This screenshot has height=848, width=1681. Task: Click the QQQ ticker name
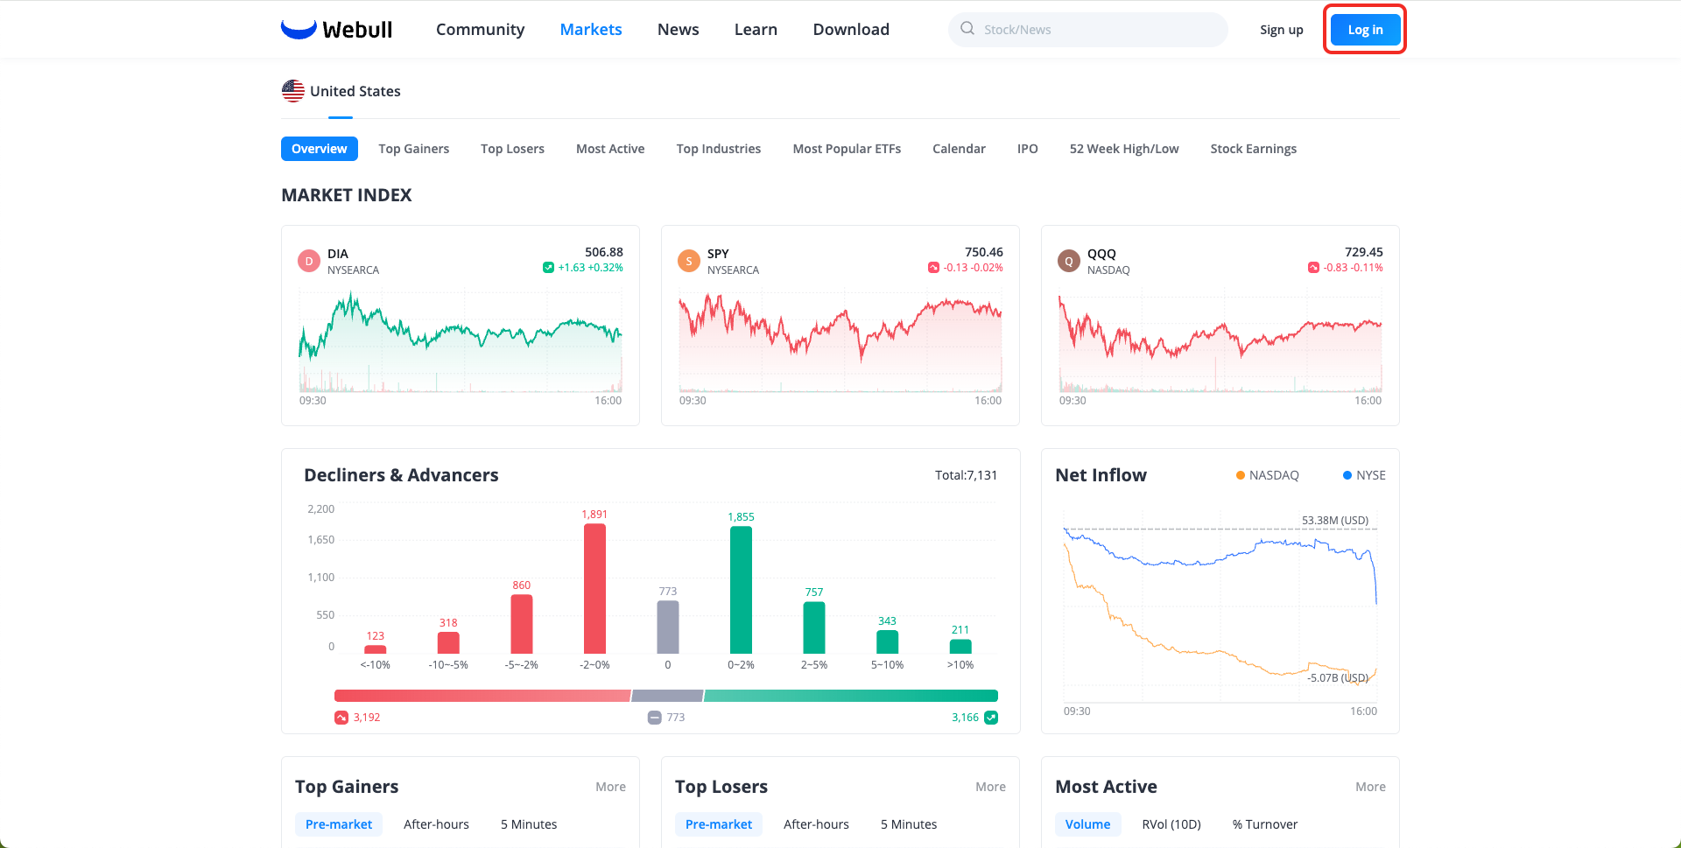[1101, 254]
